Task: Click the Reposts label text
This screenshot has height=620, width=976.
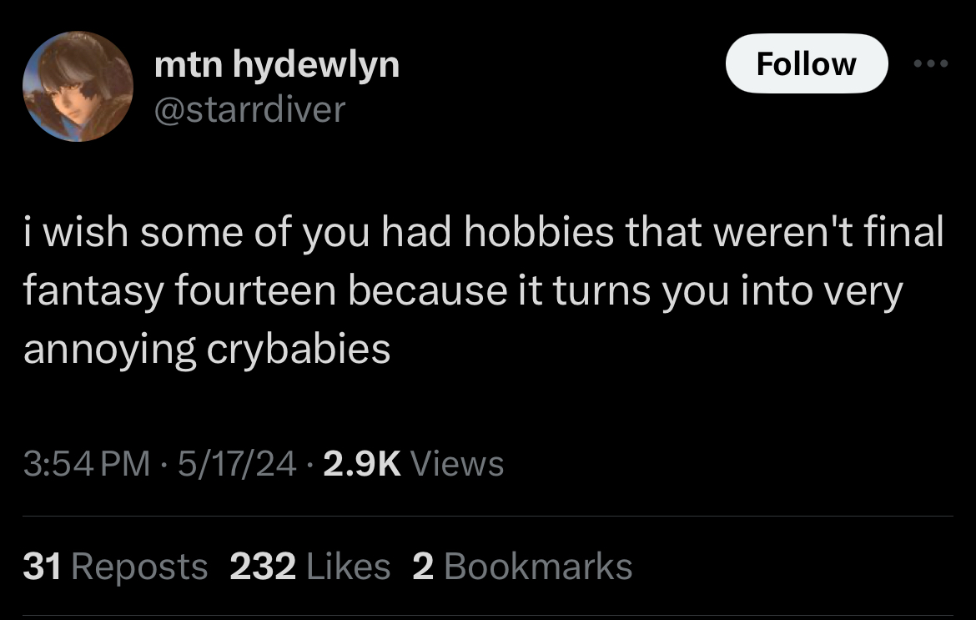Action: (x=139, y=567)
